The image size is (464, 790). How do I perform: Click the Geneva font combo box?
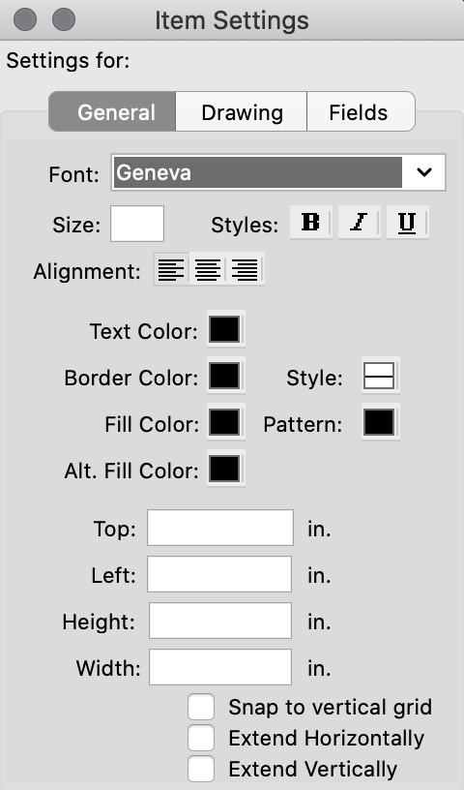coord(278,172)
